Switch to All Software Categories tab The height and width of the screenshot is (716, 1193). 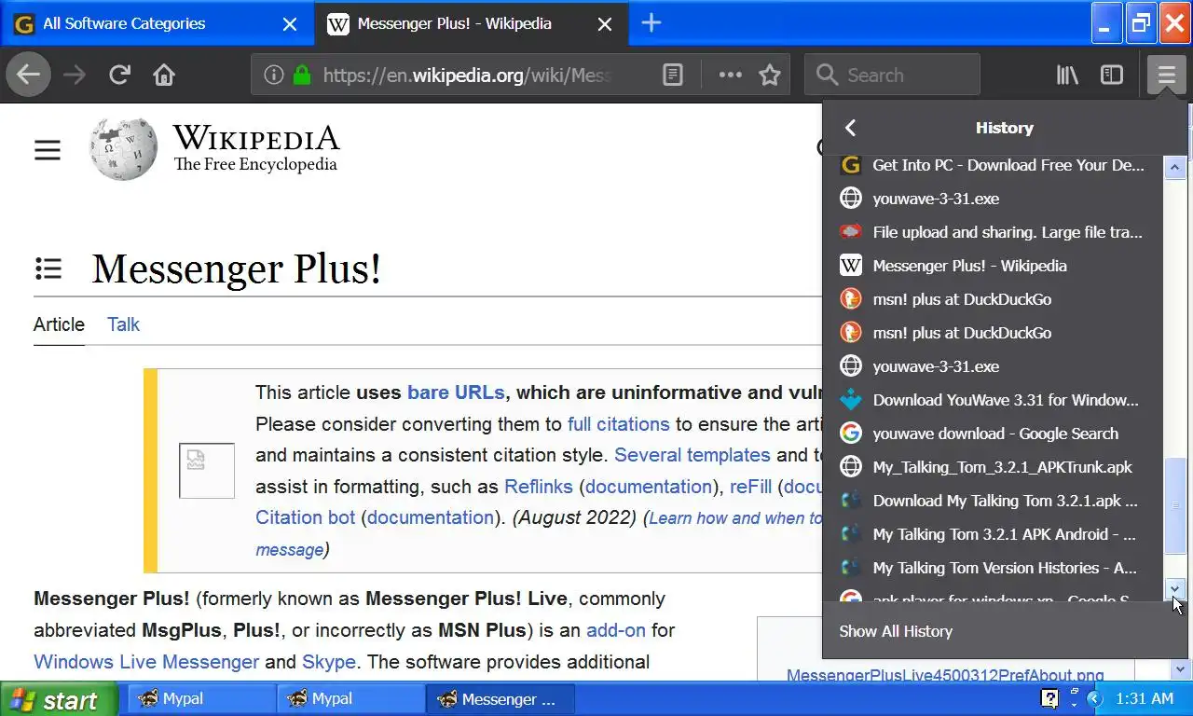(x=157, y=23)
